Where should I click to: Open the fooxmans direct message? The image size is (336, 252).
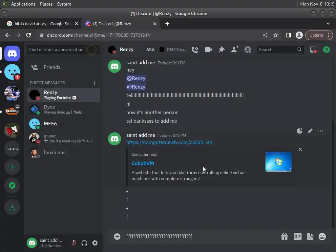pos(63,152)
